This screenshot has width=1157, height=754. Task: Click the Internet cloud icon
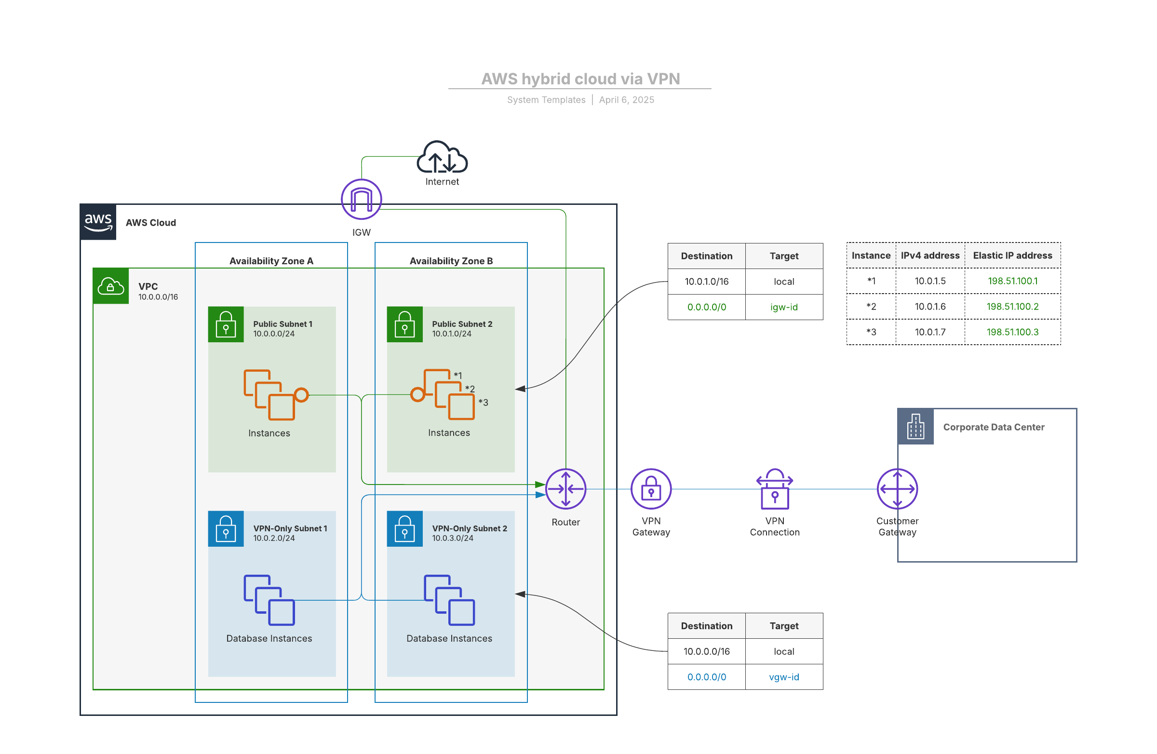point(442,158)
